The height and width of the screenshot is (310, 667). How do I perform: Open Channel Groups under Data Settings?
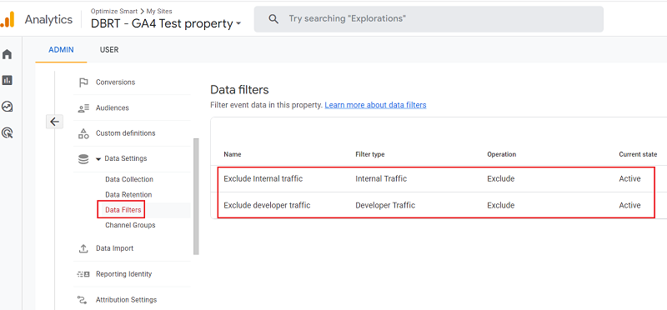point(130,225)
